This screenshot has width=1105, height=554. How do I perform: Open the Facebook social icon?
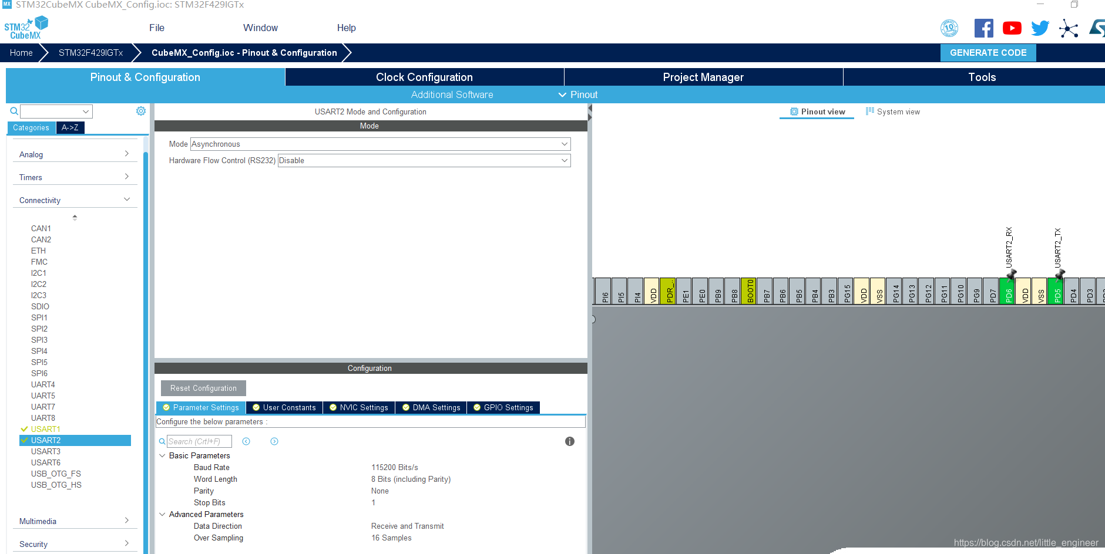983,28
